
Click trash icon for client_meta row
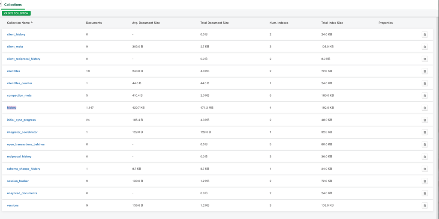(x=424, y=47)
